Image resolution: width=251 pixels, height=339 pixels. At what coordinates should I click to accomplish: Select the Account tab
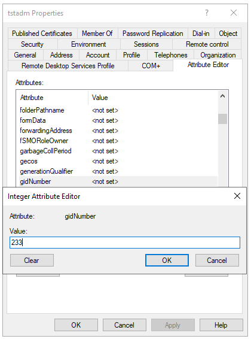(x=97, y=55)
